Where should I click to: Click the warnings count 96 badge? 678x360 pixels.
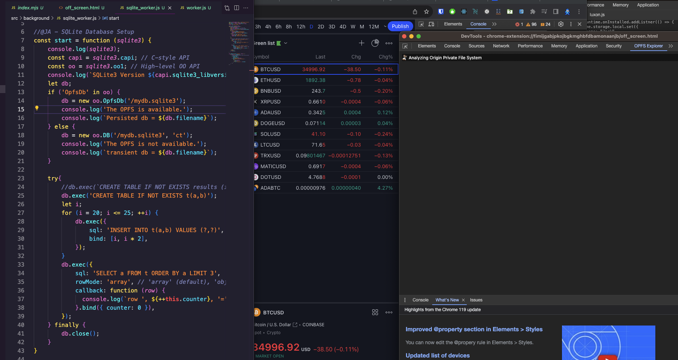(x=531, y=24)
